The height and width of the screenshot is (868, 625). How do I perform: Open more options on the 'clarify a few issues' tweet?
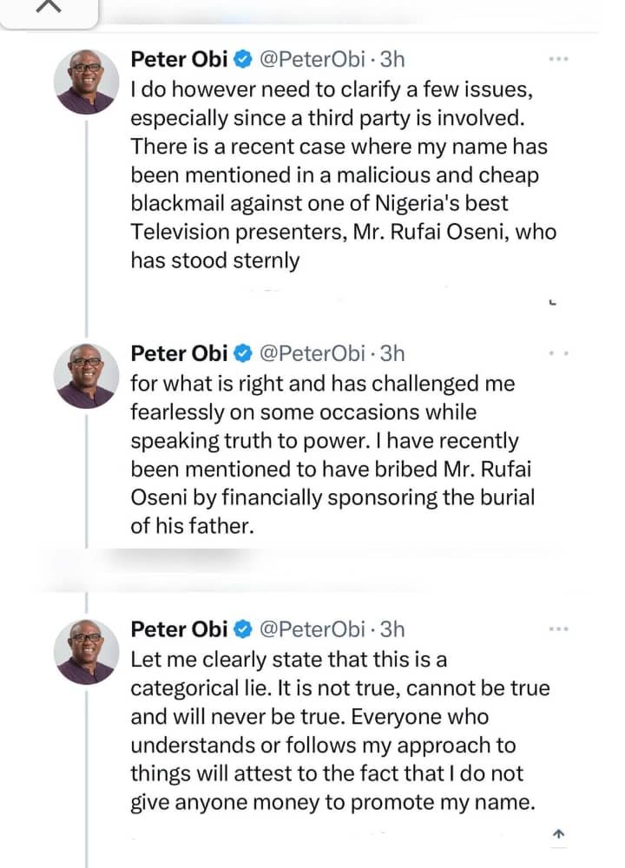pos(559,60)
